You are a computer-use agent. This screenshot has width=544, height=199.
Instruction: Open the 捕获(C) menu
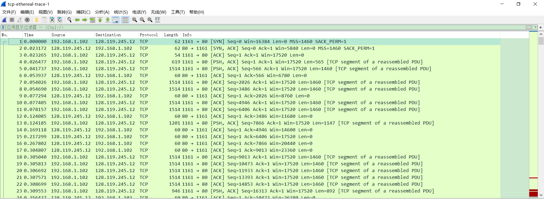click(83, 12)
